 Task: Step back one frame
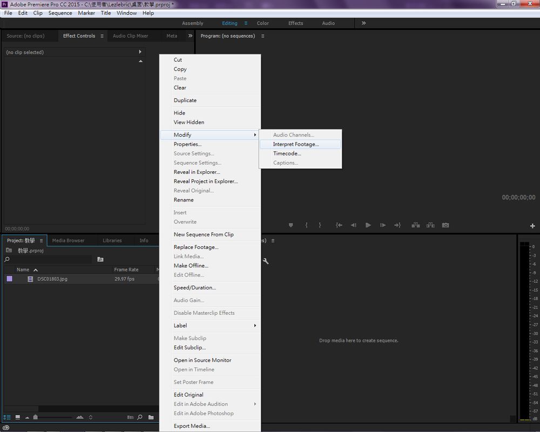point(353,225)
